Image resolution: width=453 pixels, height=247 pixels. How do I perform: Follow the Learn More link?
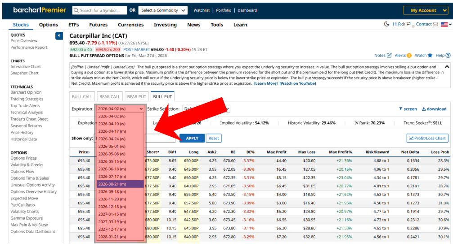click(266, 83)
